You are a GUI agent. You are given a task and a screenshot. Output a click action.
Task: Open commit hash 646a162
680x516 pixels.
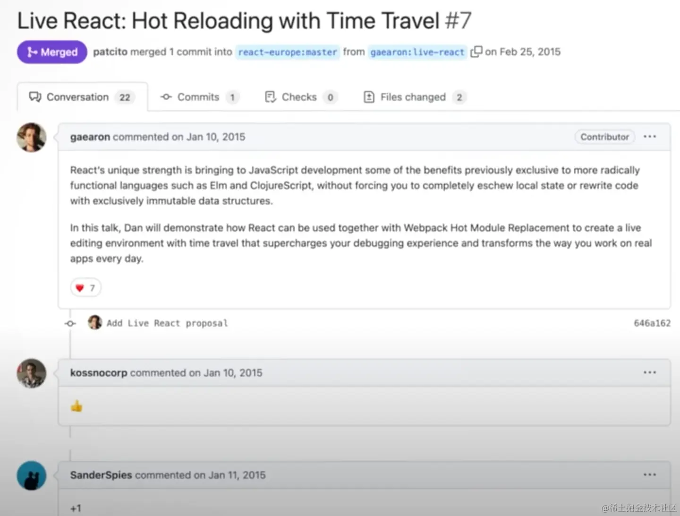click(652, 323)
